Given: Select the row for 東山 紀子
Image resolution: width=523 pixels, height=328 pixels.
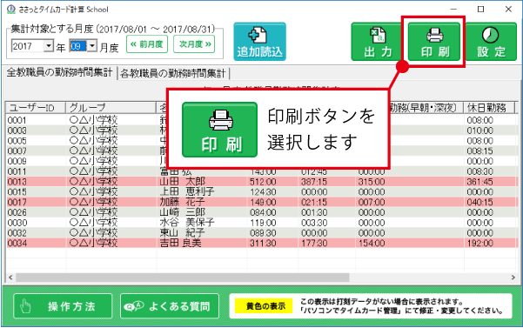Looking at the screenshot, I should click(261, 232).
